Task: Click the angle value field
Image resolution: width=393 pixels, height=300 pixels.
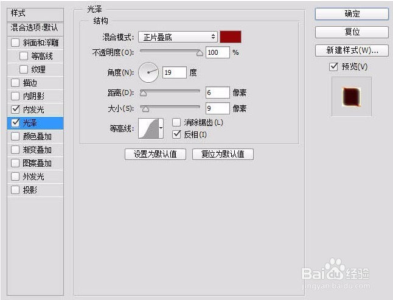Action: click(175, 72)
